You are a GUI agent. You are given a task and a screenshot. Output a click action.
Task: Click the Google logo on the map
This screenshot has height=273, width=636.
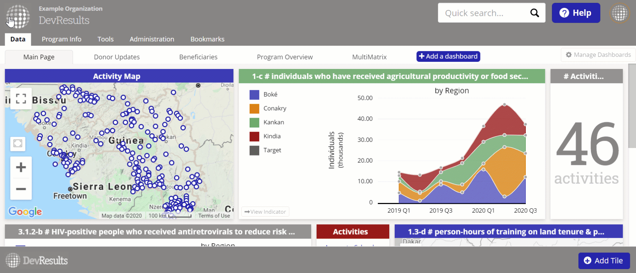(x=25, y=212)
